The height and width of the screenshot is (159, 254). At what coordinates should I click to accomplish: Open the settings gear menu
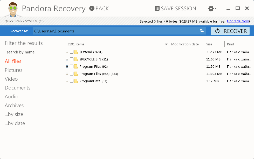(212, 8)
